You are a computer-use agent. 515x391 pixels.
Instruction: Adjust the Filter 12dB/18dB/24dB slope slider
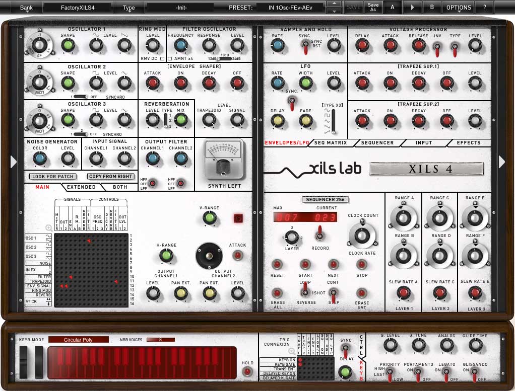pos(224,59)
